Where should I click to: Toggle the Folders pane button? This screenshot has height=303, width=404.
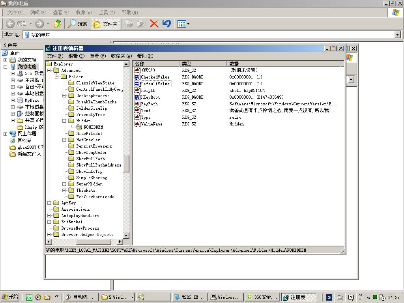pyautogui.click(x=105, y=24)
